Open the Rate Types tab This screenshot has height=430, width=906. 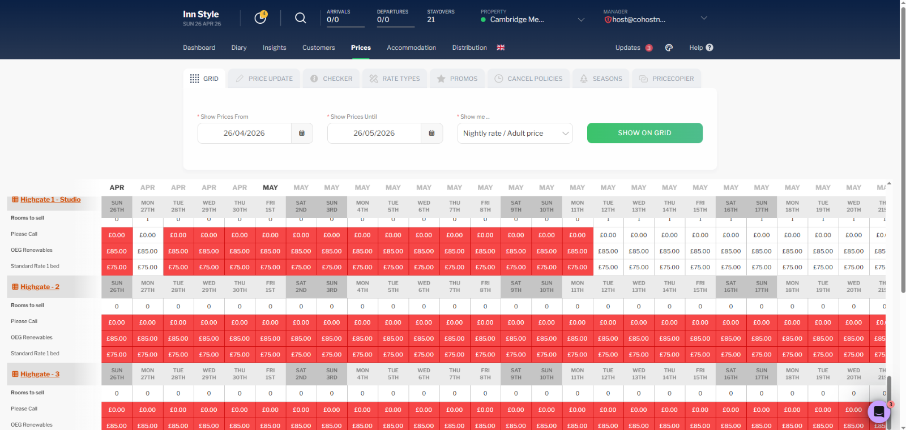394,79
